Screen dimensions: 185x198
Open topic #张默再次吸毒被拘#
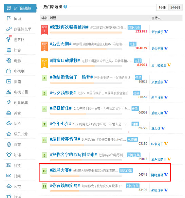click(69, 27)
